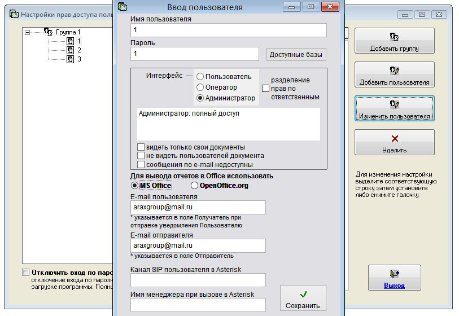This screenshot has height=316, width=459.
Task: Maximize the Настройки прав доступа window
Action: click(x=422, y=14)
